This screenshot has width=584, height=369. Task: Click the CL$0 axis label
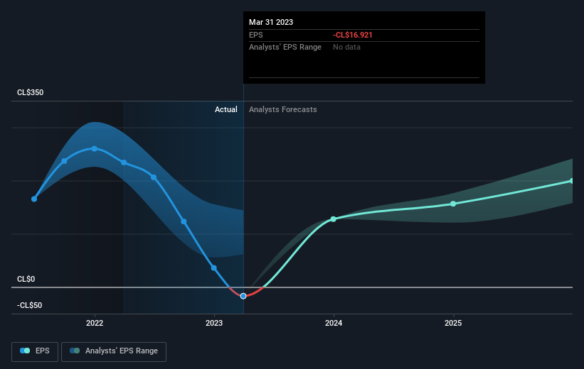click(x=26, y=279)
